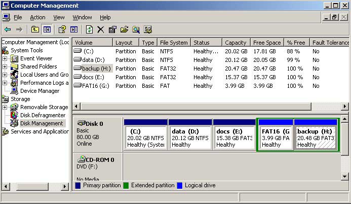Click the Properties toolbar icon
Viewport: 351px width, 204px height.
coord(112,29)
